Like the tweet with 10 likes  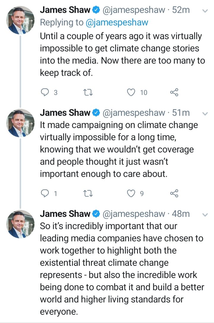click(x=131, y=92)
